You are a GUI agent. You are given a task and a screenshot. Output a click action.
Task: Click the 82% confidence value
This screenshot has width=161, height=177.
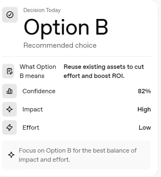tap(144, 91)
